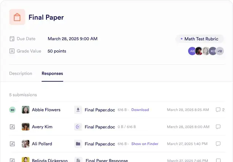233x162 pixels.
Task: Click the grade icon beside Ali Pollard
Action: [12, 144]
